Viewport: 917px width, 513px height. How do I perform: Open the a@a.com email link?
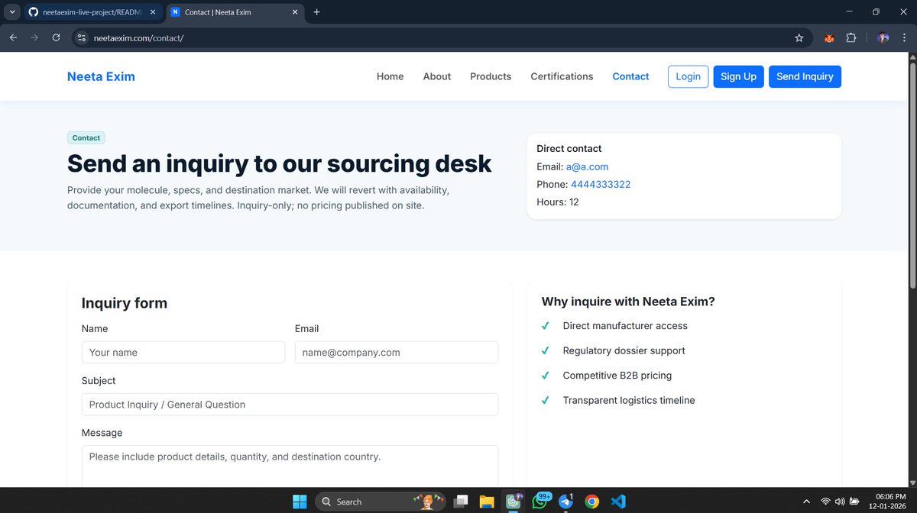click(x=588, y=166)
